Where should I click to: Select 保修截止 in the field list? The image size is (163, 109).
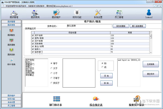click(30, 75)
